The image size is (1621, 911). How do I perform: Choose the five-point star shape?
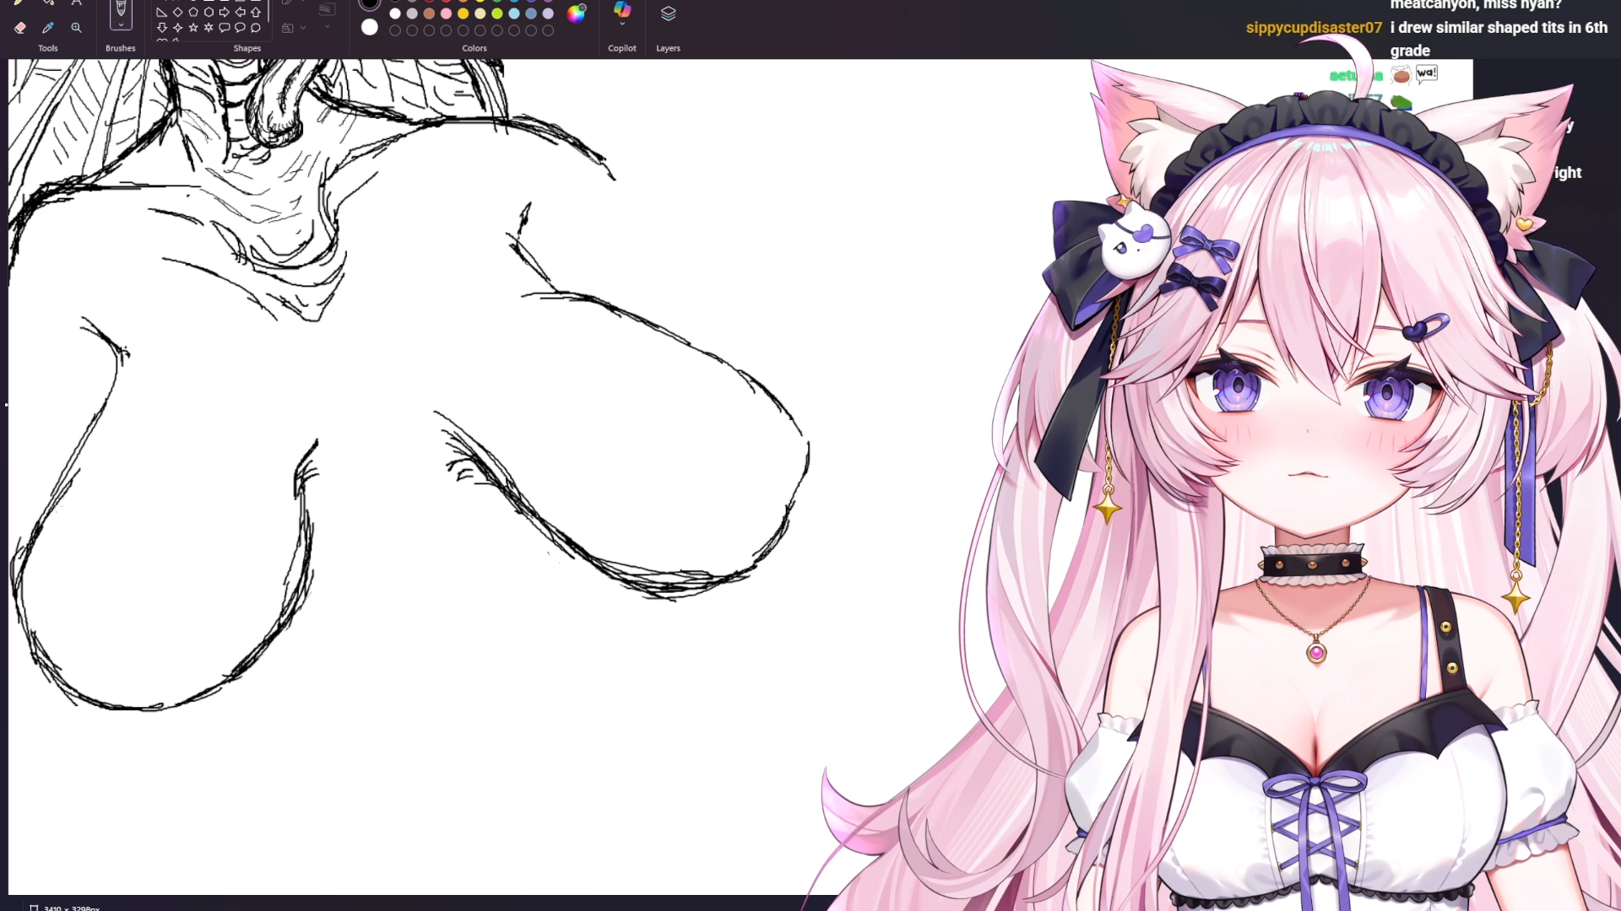193,28
